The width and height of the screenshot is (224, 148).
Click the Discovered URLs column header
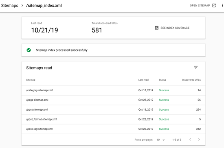tap(191, 80)
